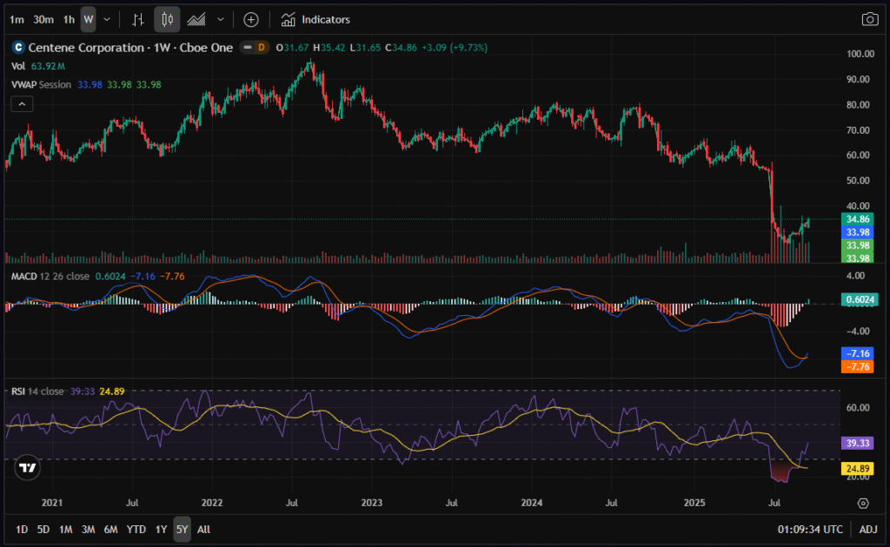Collapse the indicator legend with the chevron button

23,104
